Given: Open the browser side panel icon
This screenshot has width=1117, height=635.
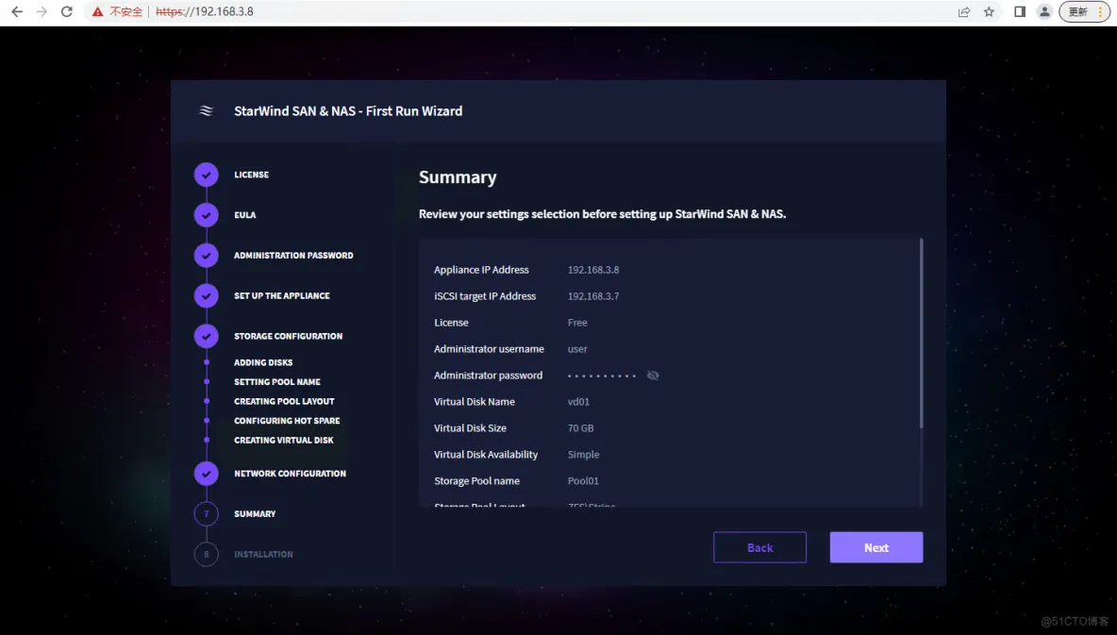Looking at the screenshot, I should point(1020,11).
